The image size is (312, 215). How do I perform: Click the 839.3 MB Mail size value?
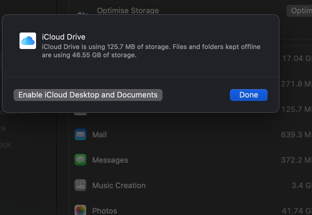pyautogui.click(x=296, y=135)
